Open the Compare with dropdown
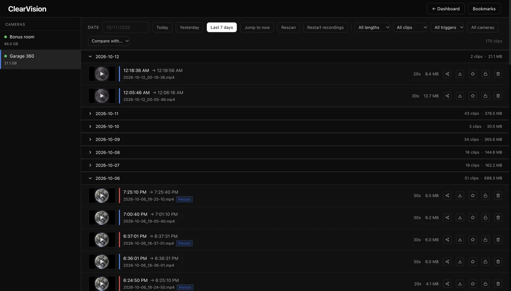Image resolution: width=511 pixels, height=291 pixels. 109,41
